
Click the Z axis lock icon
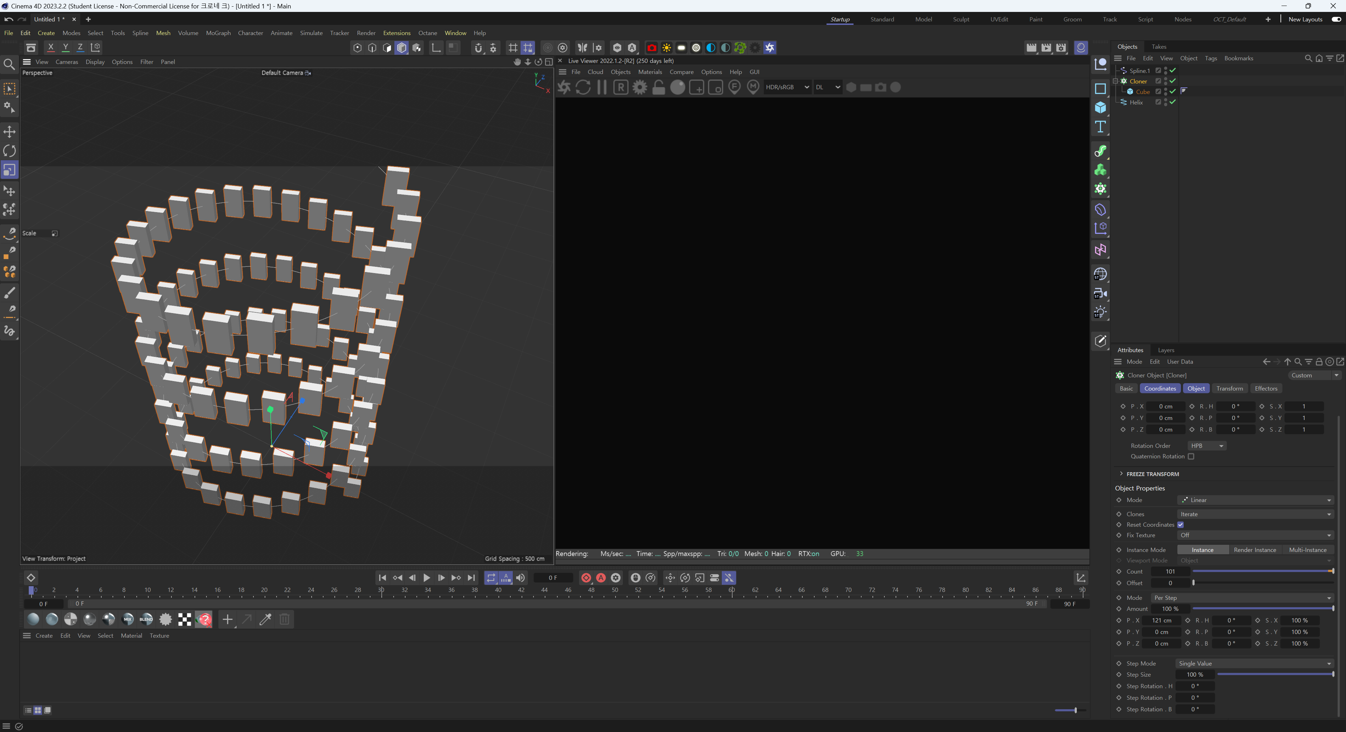coord(80,48)
